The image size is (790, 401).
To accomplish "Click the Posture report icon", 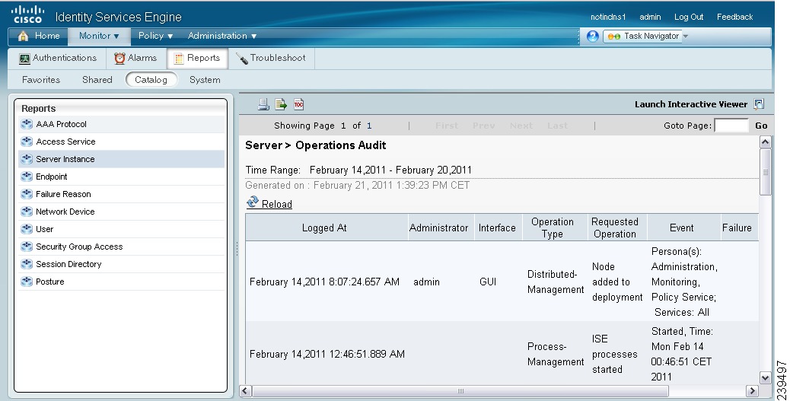I will (x=27, y=281).
